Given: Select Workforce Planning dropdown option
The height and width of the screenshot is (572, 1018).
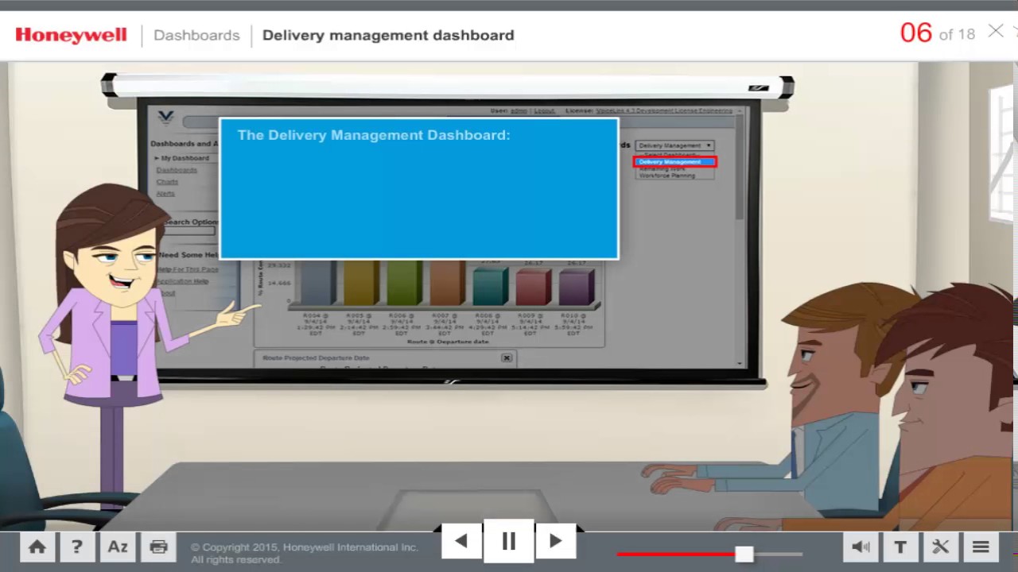Looking at the screenshot, I should click(x=667, y=176).
